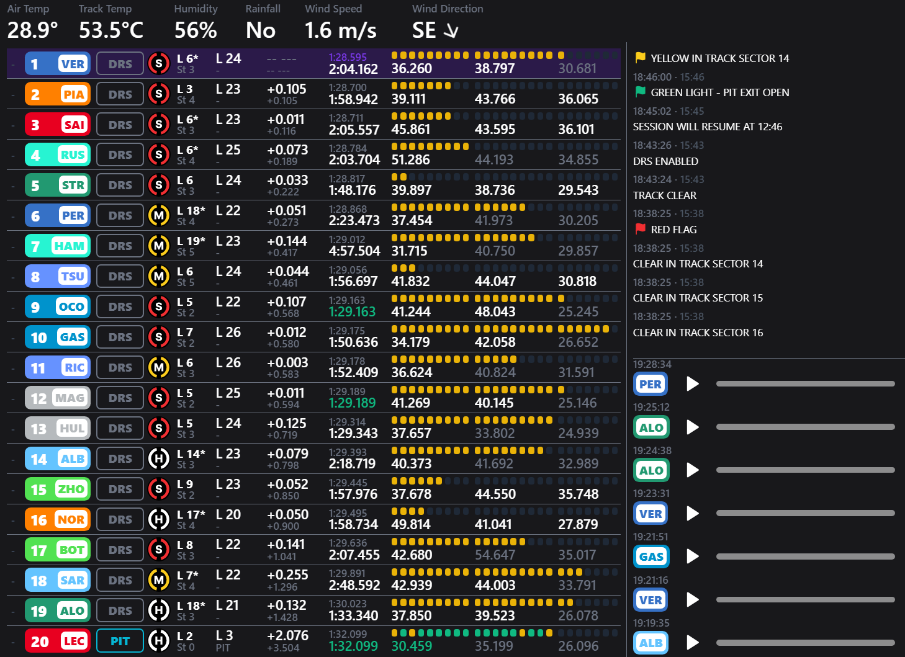This screenshot has height=657, width=905.
Task: Click OCO's green last lap time 1:29.163
Action: point(352,311)
